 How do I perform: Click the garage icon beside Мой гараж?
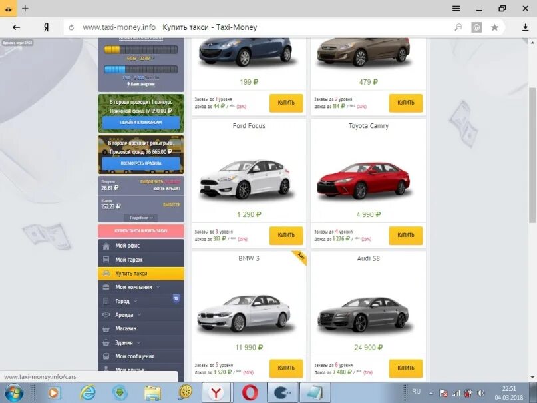(106, 260)
